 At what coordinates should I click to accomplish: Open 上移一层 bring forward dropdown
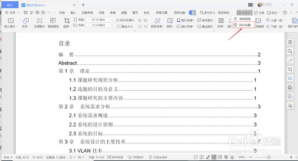point(283,20)
